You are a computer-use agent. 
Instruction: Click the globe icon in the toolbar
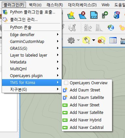coord(111,28)
